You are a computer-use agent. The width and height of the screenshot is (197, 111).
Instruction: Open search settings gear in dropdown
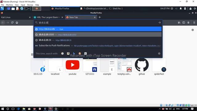pyautogui.click(x=159, y=53)
